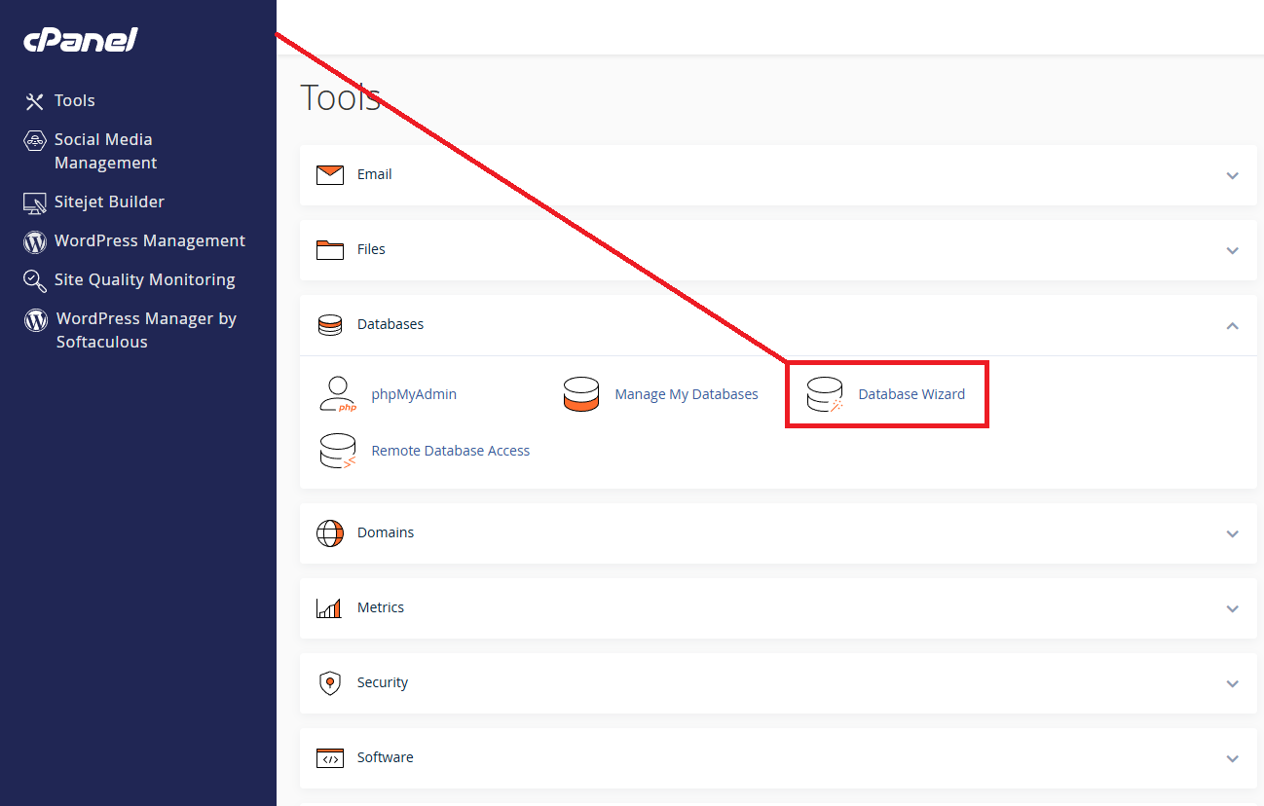This screenshot has width=1264, height=806.
Task: Open Tools in the sidebar menu
Action: pos(75,101)
